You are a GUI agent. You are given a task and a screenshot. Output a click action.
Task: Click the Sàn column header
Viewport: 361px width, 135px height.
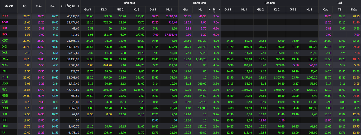coord(53,6)
